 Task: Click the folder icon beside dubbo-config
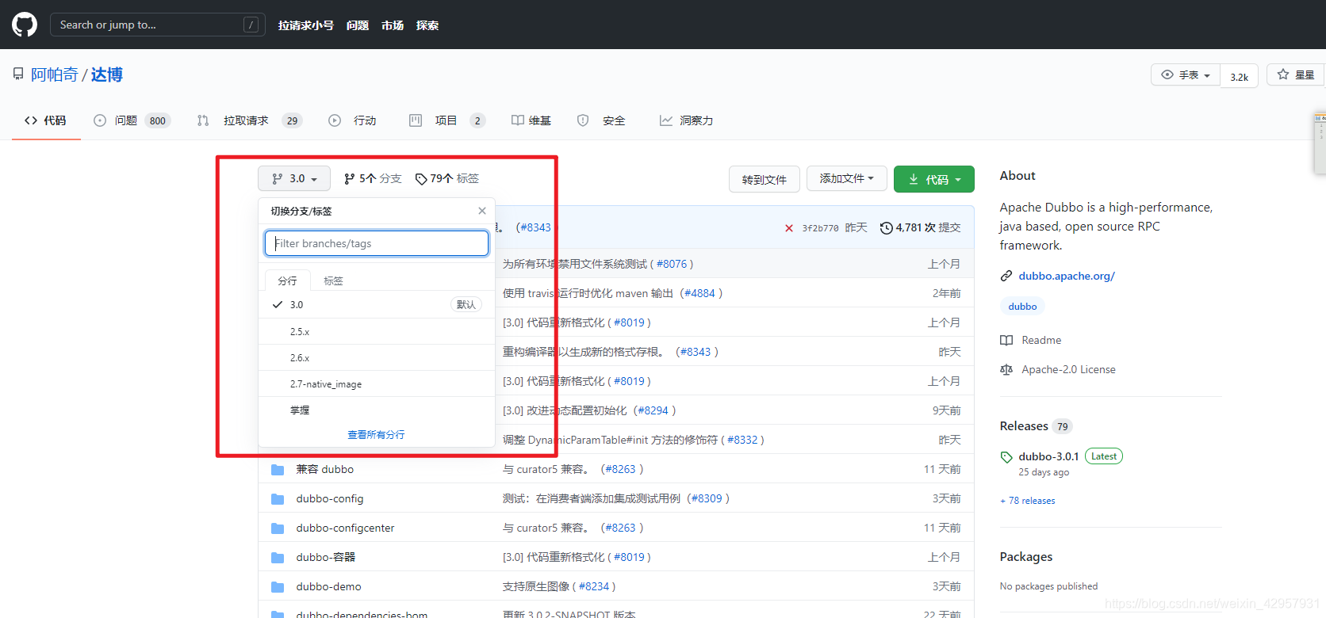[x=278, y=499]
